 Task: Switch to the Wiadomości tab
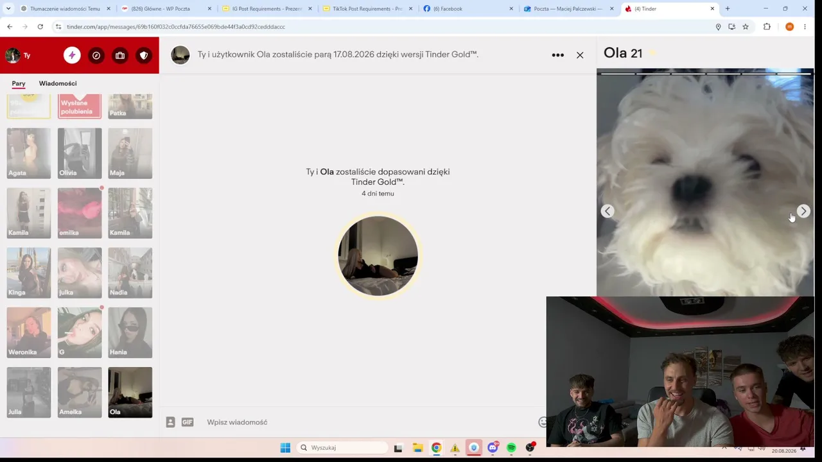pyautogui.click(x=58, y=83)
